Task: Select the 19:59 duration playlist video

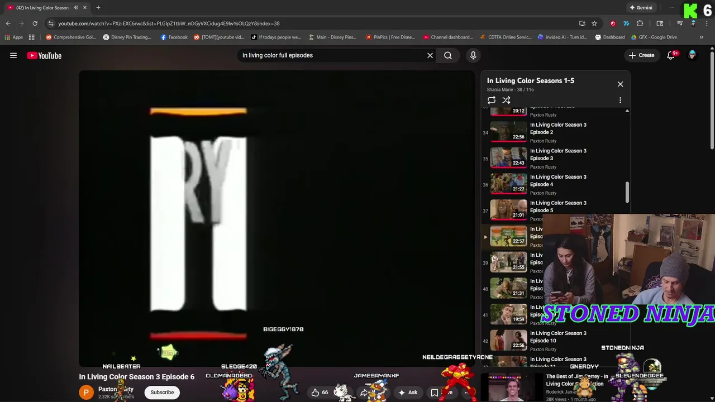Action: click(508, 314)
